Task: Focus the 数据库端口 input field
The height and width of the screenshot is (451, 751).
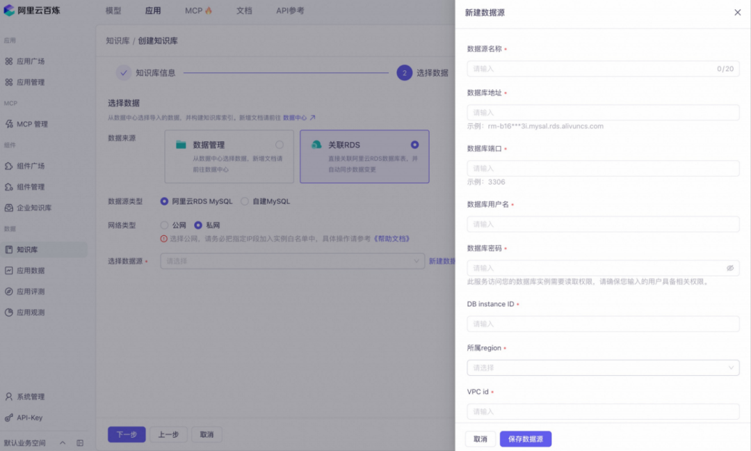Action: 603,168
